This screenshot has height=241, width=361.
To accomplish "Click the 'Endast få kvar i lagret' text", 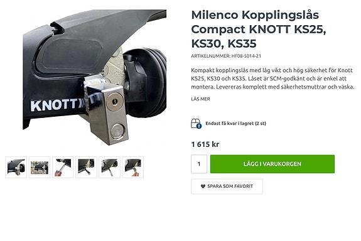I will [x=236, y=124].
